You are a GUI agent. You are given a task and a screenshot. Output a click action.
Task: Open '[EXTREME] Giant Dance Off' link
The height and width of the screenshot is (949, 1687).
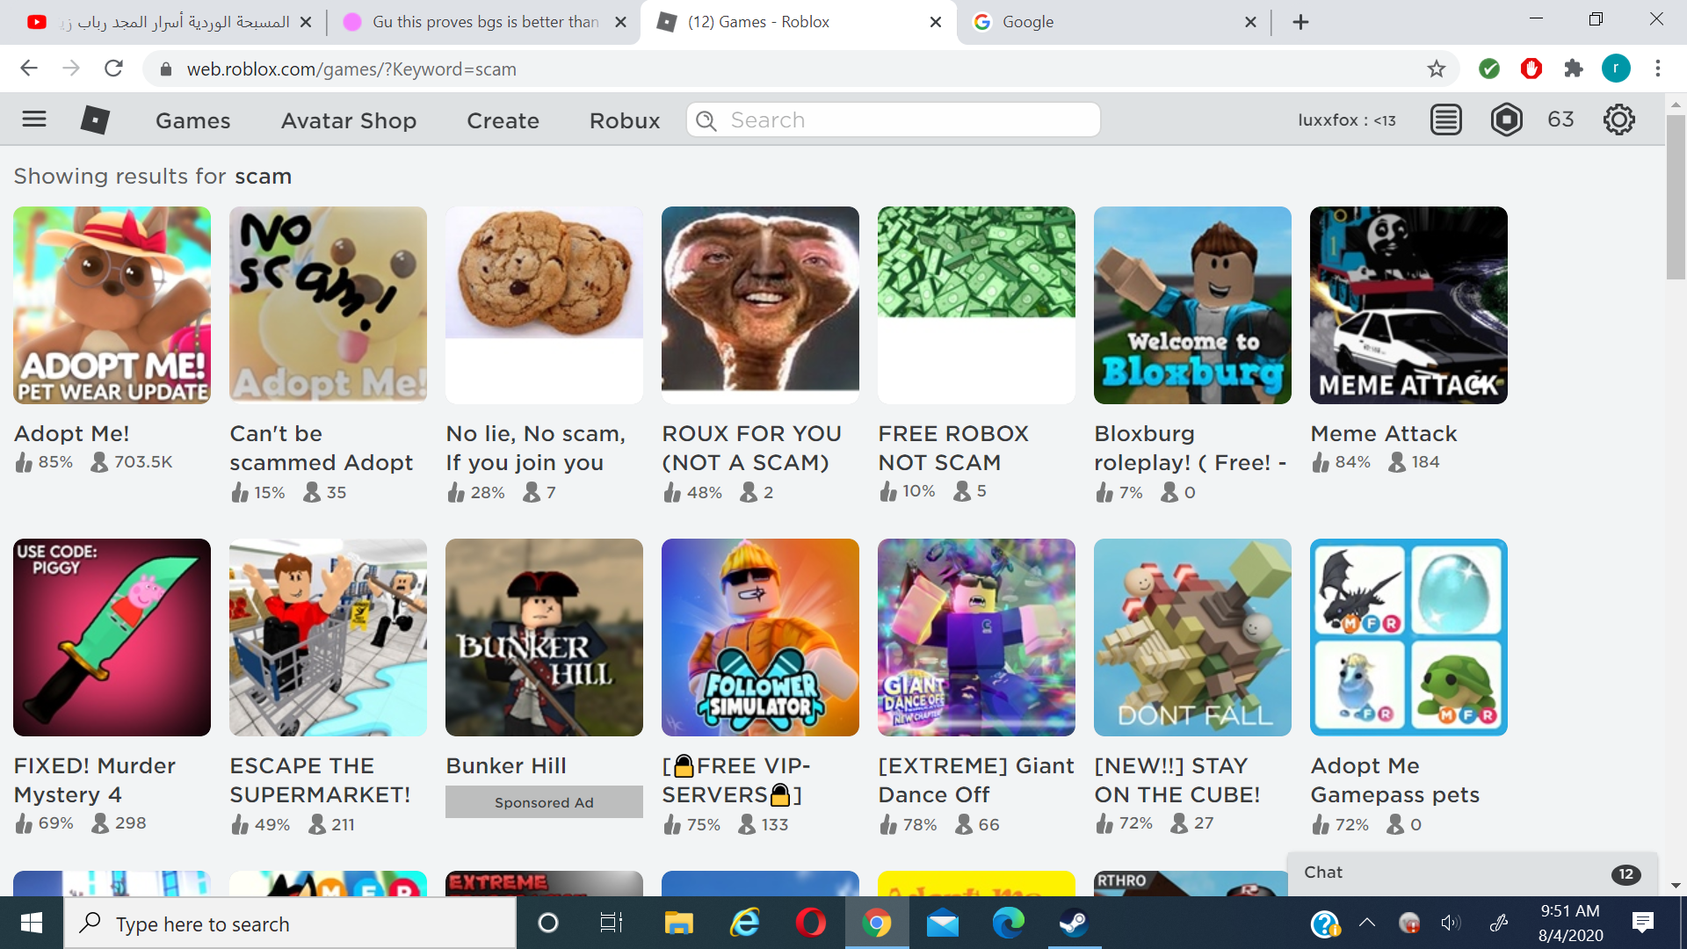pyautogui.click(x=975, y=780)
